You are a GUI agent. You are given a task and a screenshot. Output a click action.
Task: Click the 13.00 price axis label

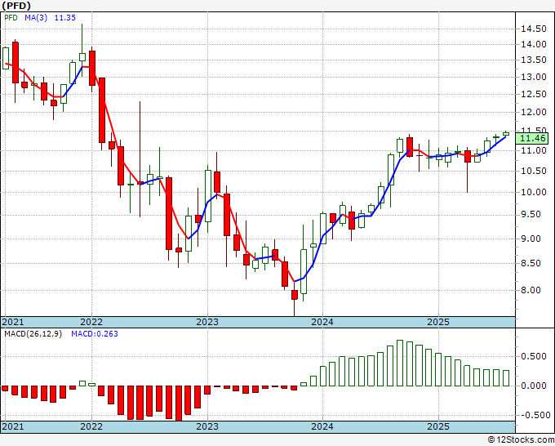tap(534, 78)
